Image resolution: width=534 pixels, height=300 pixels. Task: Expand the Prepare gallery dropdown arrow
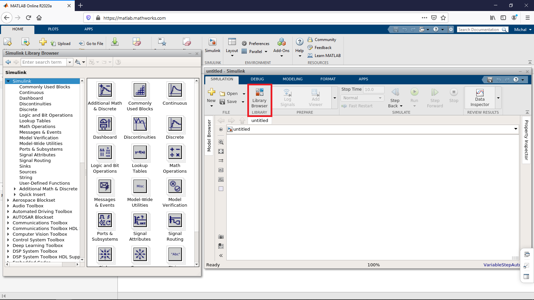click(x=335, y=98)
